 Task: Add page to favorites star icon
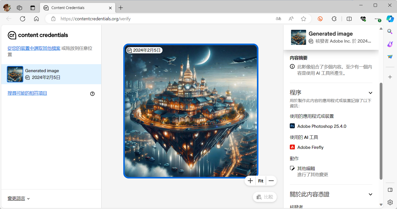(x=304, y=19)
